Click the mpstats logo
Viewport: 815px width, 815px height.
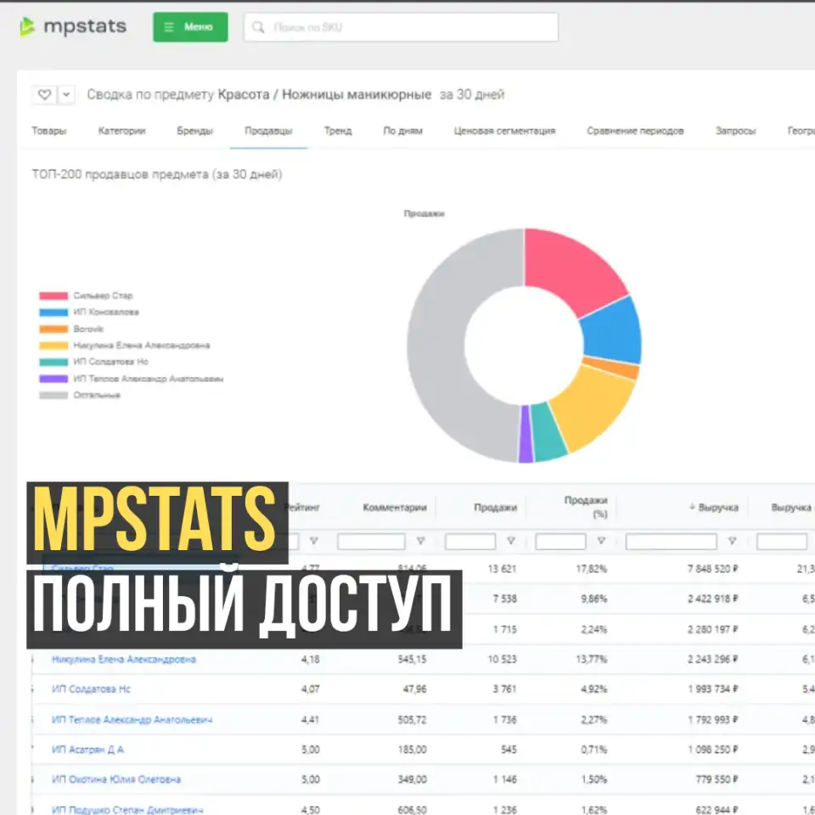[x=73, y=26]
